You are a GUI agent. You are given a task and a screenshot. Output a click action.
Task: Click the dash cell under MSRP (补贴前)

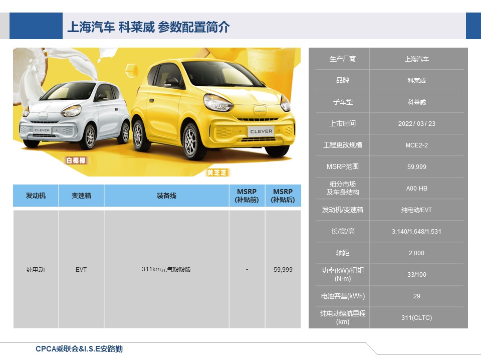[247, 270]
